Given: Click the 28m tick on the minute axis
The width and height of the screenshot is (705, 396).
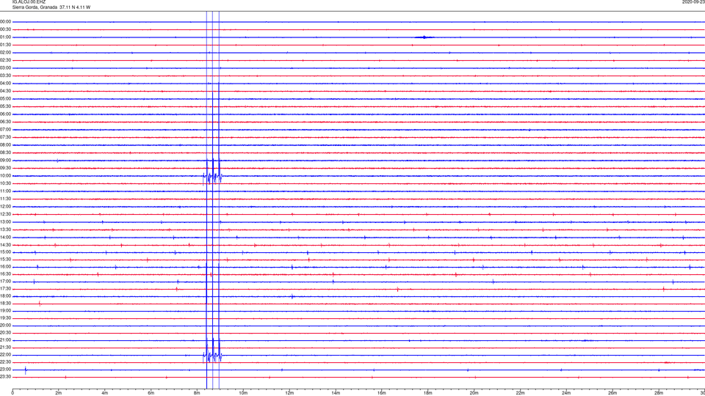Looking at the screenshot, I should click(x=659, y=393).
